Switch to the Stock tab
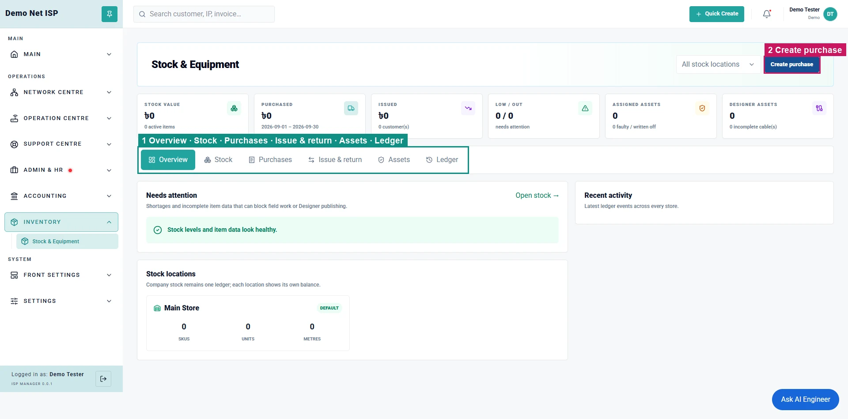This screenshot has height=419, width=848. pyautogui.click(x=218, y=160)
